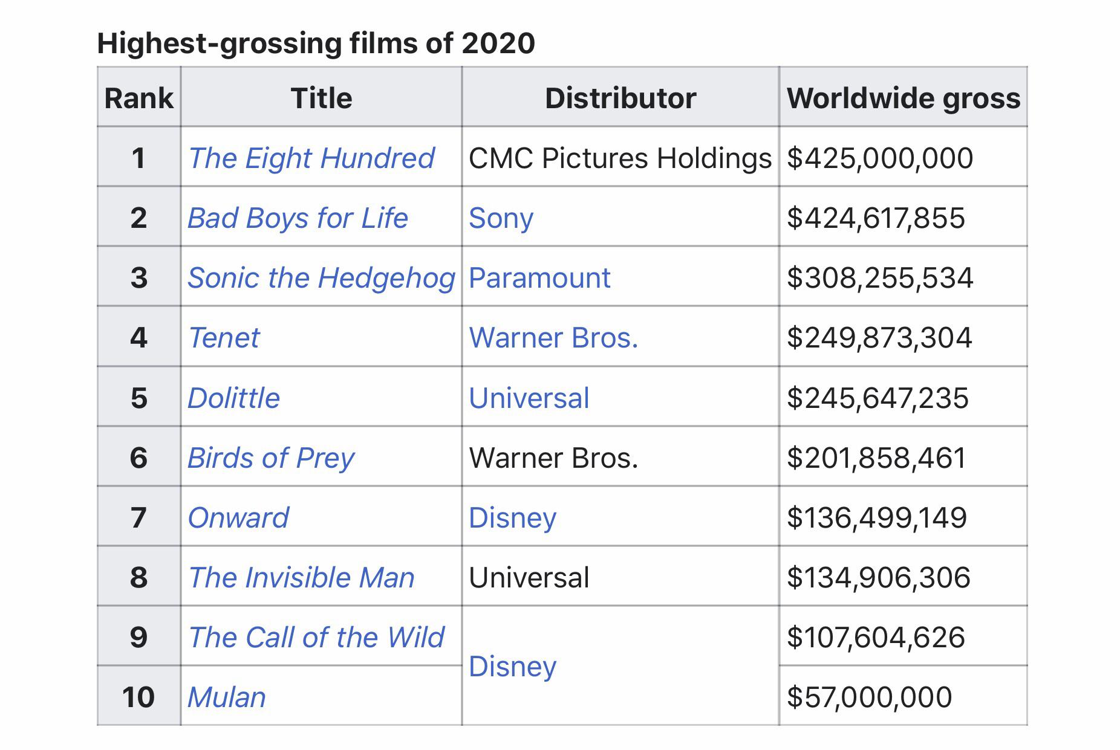This screenshot has height=750, width=1120.
Task: Open The Invisible Man link
Action: (301, 578)
